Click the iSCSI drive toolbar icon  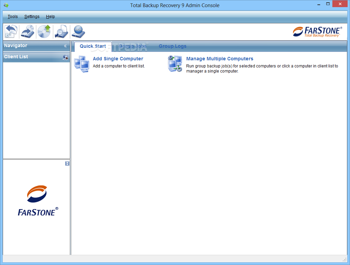click(x=78, y=32)
